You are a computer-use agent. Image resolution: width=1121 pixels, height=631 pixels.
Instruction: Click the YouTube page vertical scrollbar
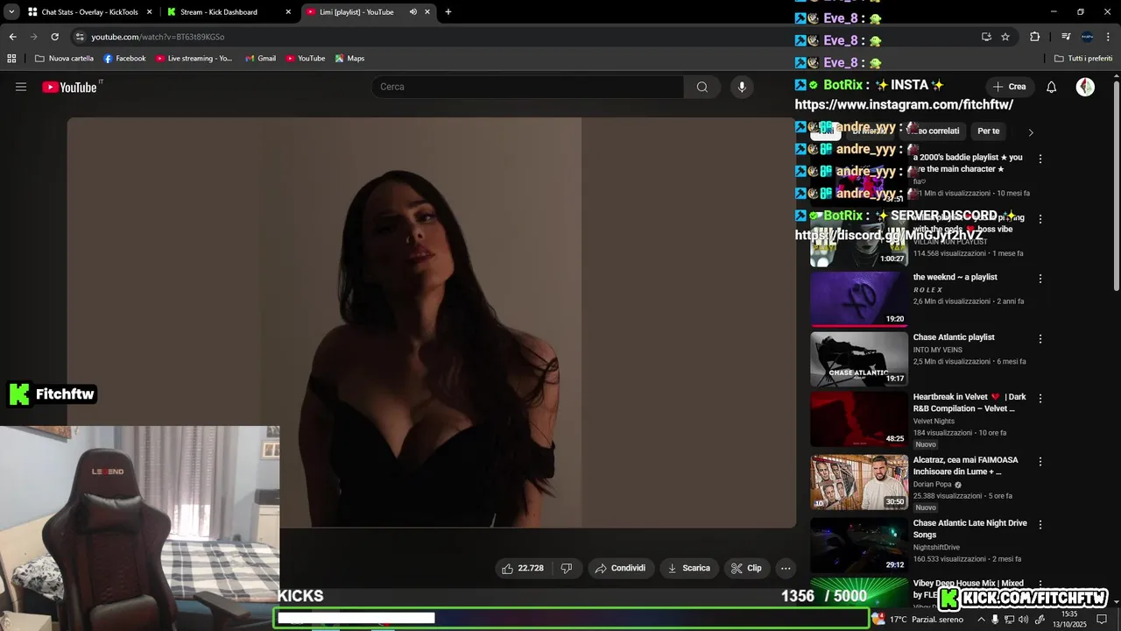tap(1116, 184)
